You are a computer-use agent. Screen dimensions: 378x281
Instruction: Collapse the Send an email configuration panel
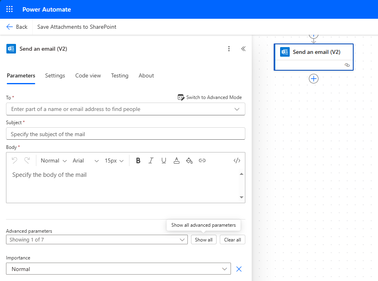click(x=243, y=48)
